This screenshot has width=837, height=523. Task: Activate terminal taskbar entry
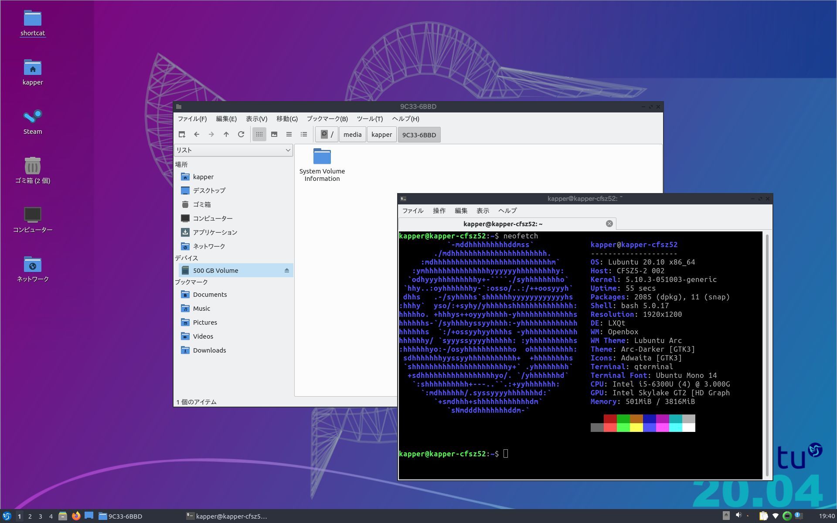click(228, 516)
